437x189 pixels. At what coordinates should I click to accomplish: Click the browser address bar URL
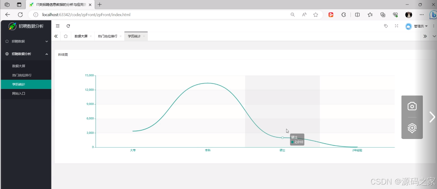pyautogui.click(x=86, y=15)
